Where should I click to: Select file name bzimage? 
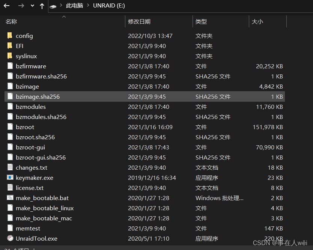tap(27, 87)
